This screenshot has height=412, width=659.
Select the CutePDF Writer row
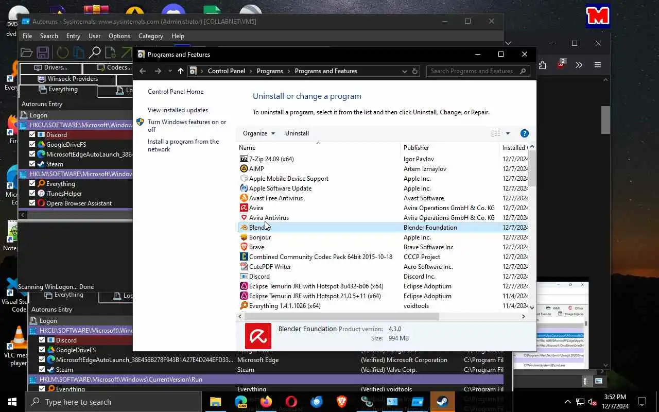tap(383, 267)
